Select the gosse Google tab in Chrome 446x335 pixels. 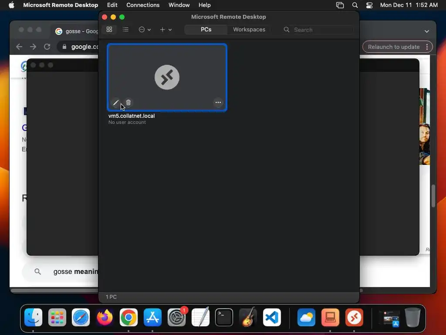(76, 31)
